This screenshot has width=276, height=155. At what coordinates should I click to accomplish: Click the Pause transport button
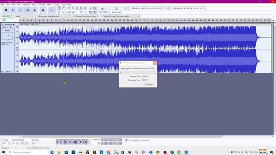point(6,10)
